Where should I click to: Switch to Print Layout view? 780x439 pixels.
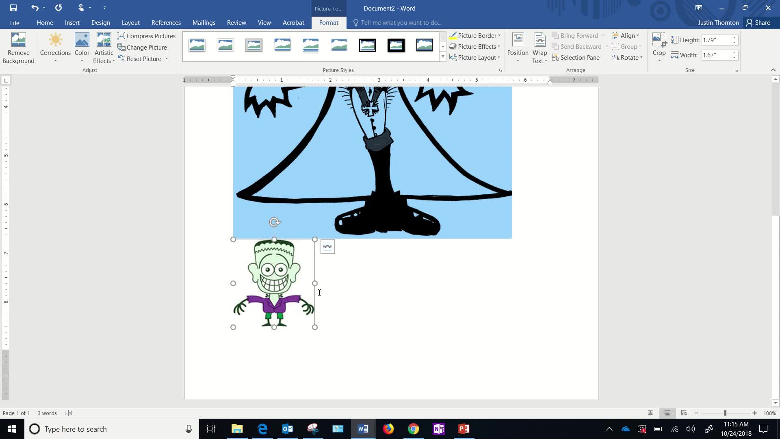coord(667,413)
